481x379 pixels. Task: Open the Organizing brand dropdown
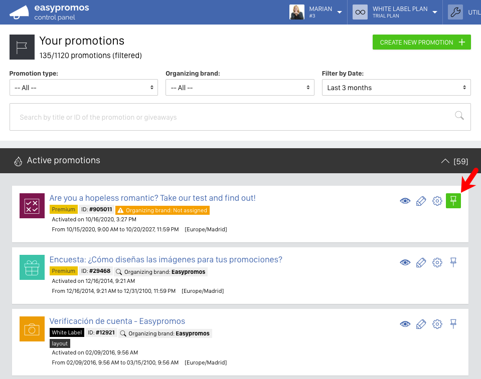tap(240, 88)
